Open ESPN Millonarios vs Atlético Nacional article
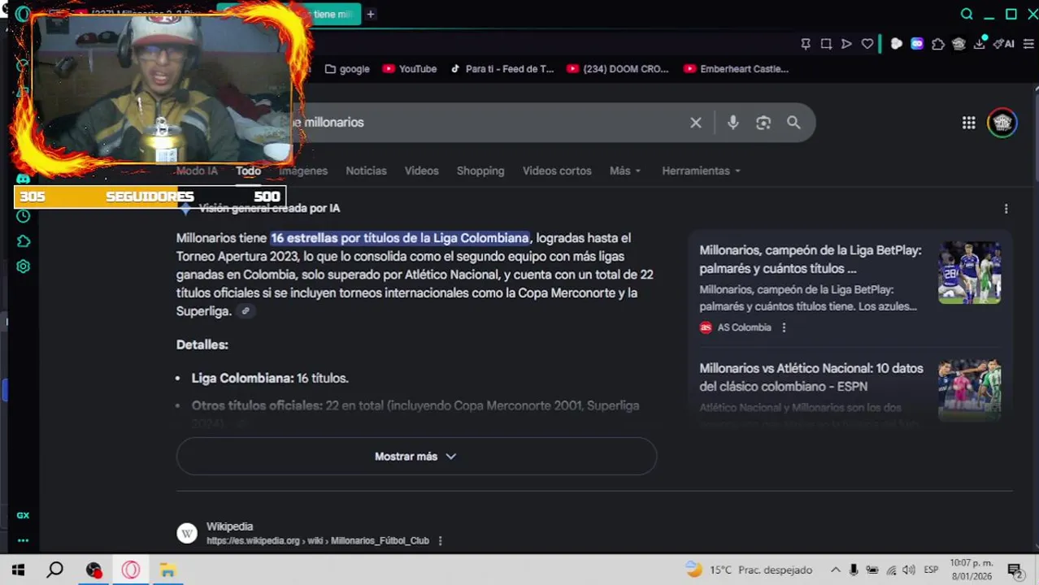Screen dimensions: 1039x585 click(x=811, y=377)
